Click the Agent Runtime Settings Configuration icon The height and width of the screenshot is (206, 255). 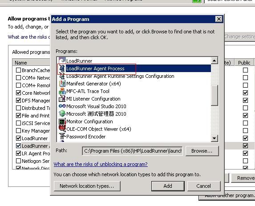tap(62, 76)
